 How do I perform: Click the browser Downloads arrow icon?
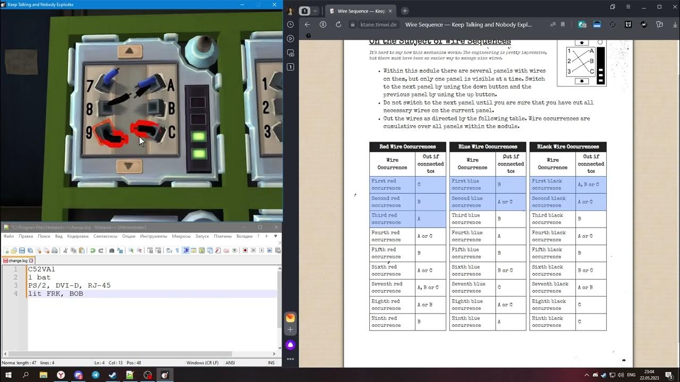click(x=675, y=24)
